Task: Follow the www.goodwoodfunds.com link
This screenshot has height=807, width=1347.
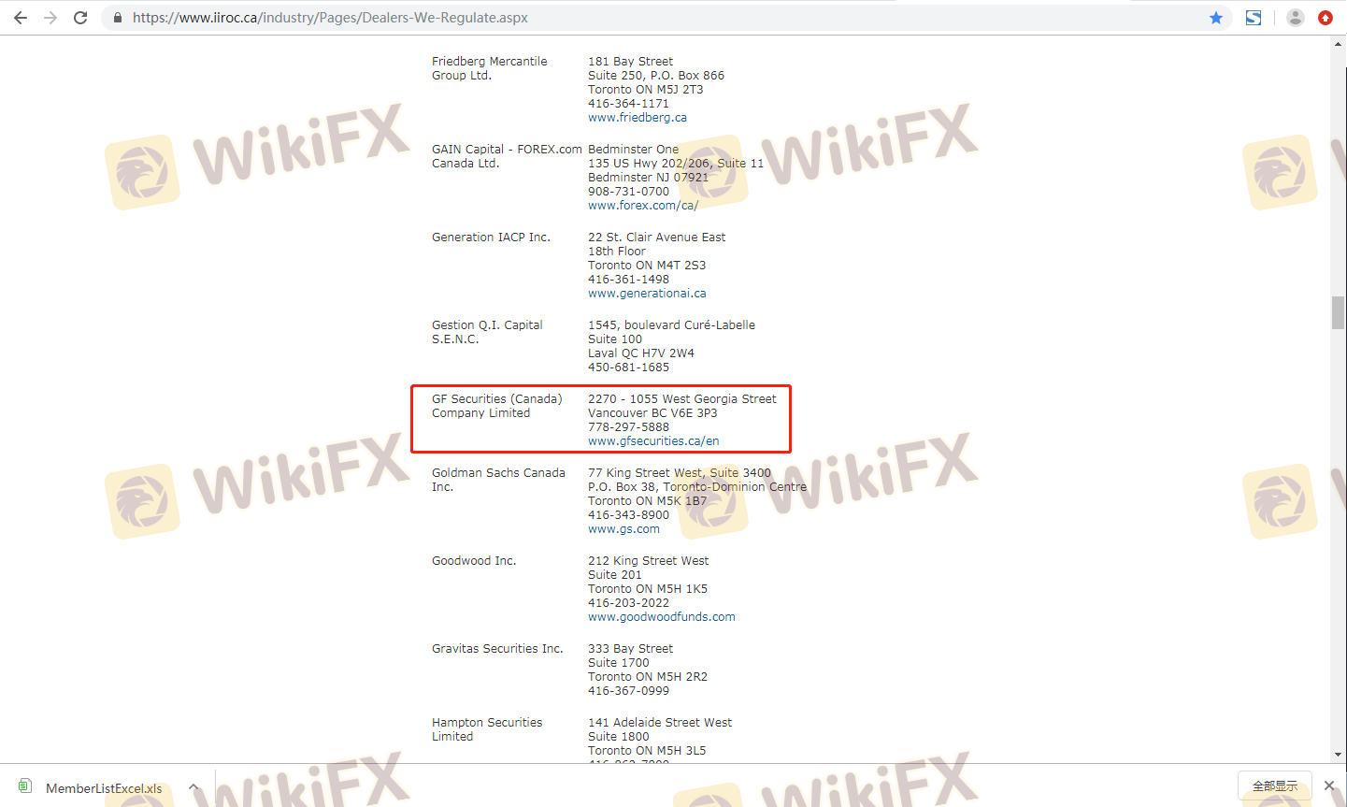Action: pyautogui.click(x=661, y=617)
